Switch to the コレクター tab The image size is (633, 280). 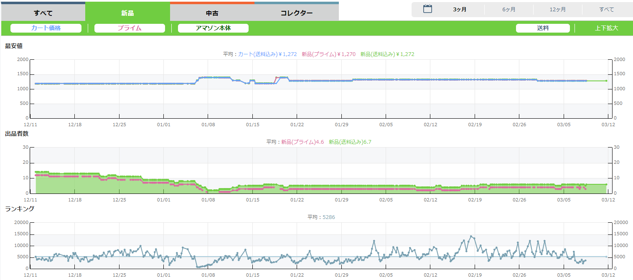click(x=297, y=13)
